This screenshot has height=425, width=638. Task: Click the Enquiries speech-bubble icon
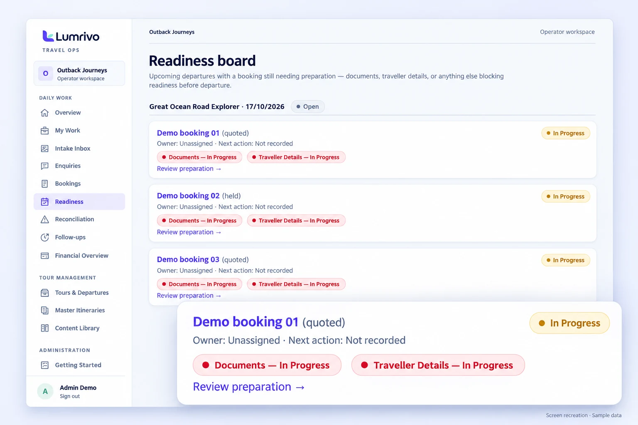(45, 166)
